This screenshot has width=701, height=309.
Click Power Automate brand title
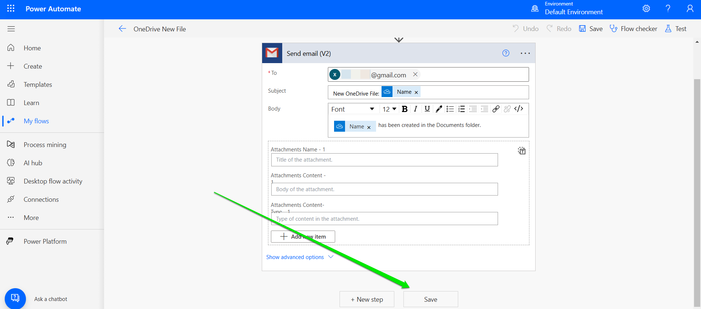coord(53,9)
